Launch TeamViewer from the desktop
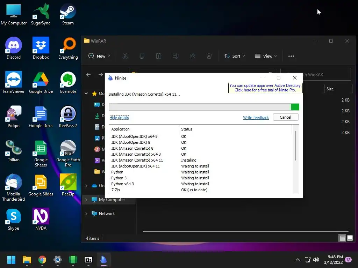Viewport: 358px width, 268px height. tap(14, 82)
